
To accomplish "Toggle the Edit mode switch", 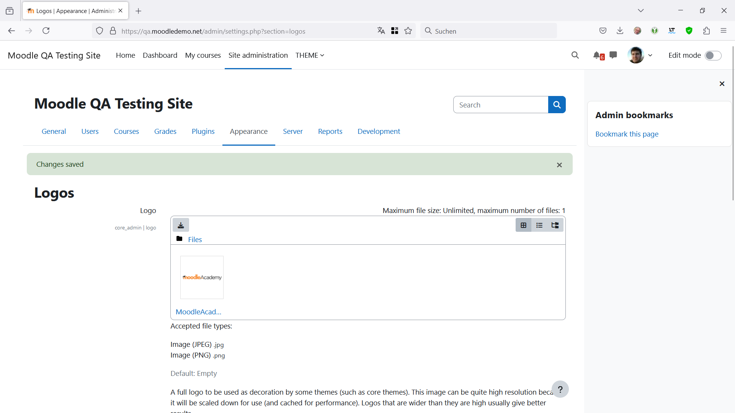I will click(x=713, y=55).
